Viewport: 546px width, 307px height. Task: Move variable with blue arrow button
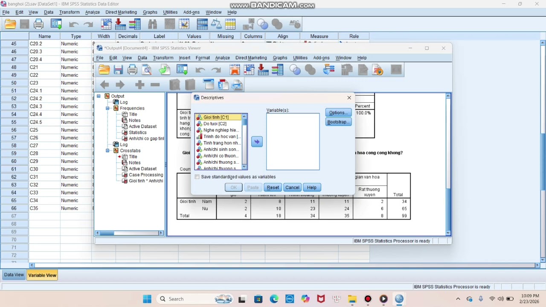pos(257,142)
